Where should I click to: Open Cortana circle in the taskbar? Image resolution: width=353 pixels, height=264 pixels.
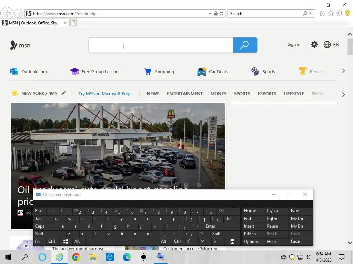[42, 257]
